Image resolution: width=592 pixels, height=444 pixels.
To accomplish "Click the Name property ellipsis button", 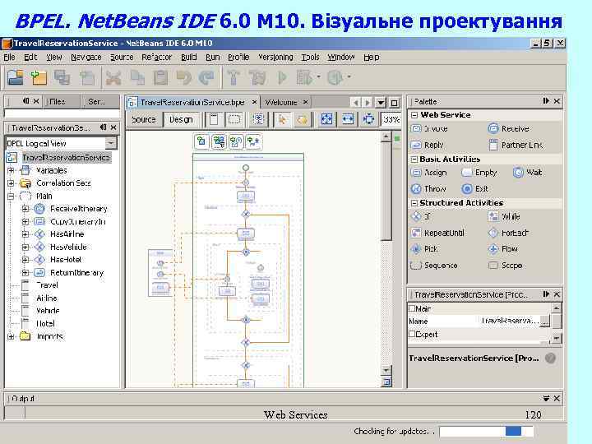I will pos(544,321).
